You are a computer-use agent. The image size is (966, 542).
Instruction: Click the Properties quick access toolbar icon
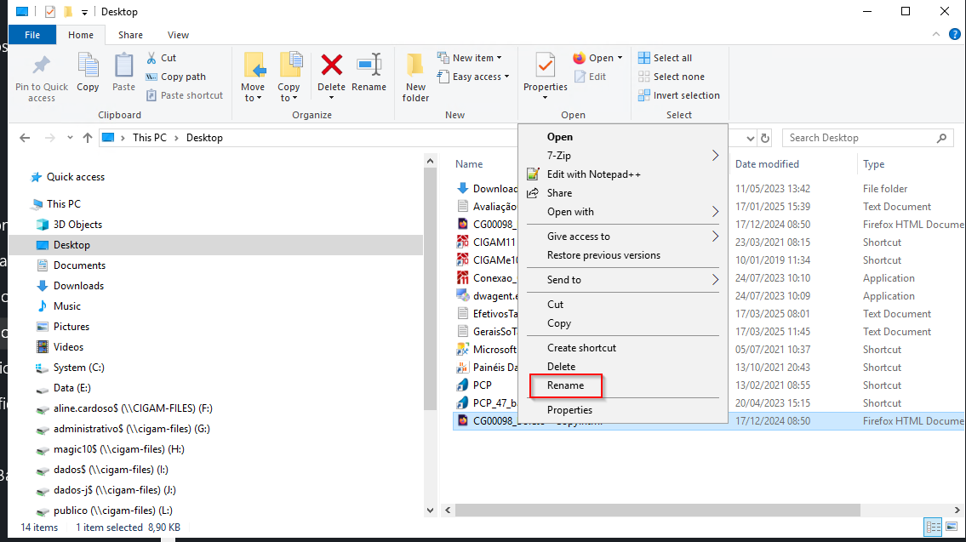point(50,12)
